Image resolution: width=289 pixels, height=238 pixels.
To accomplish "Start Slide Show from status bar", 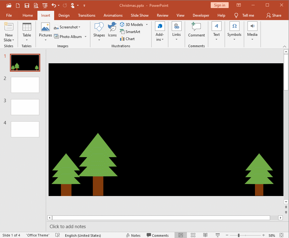I will [218, 235].
